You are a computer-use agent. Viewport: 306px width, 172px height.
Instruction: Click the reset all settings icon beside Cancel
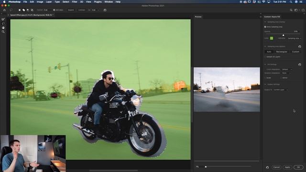point(267,167)
